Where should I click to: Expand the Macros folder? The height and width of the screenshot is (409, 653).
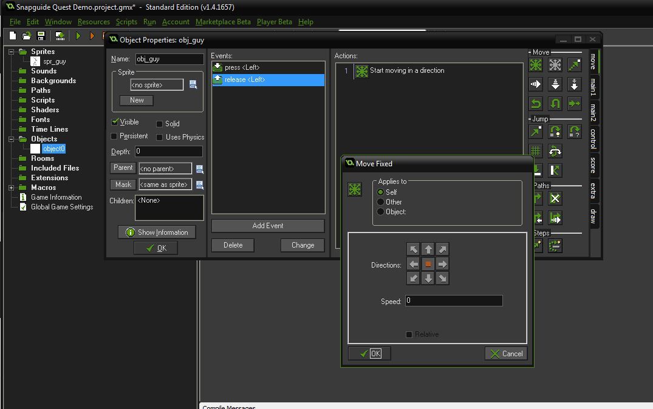tap(12, 188)
